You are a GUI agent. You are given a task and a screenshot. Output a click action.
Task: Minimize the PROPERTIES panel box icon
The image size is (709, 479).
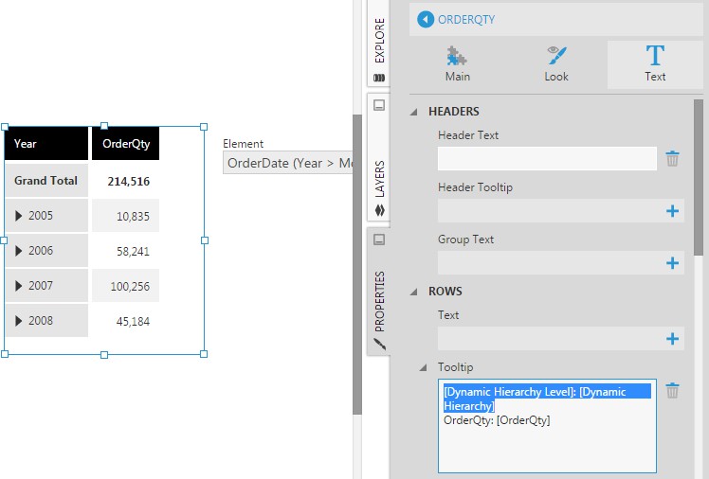tap(379, 239)
